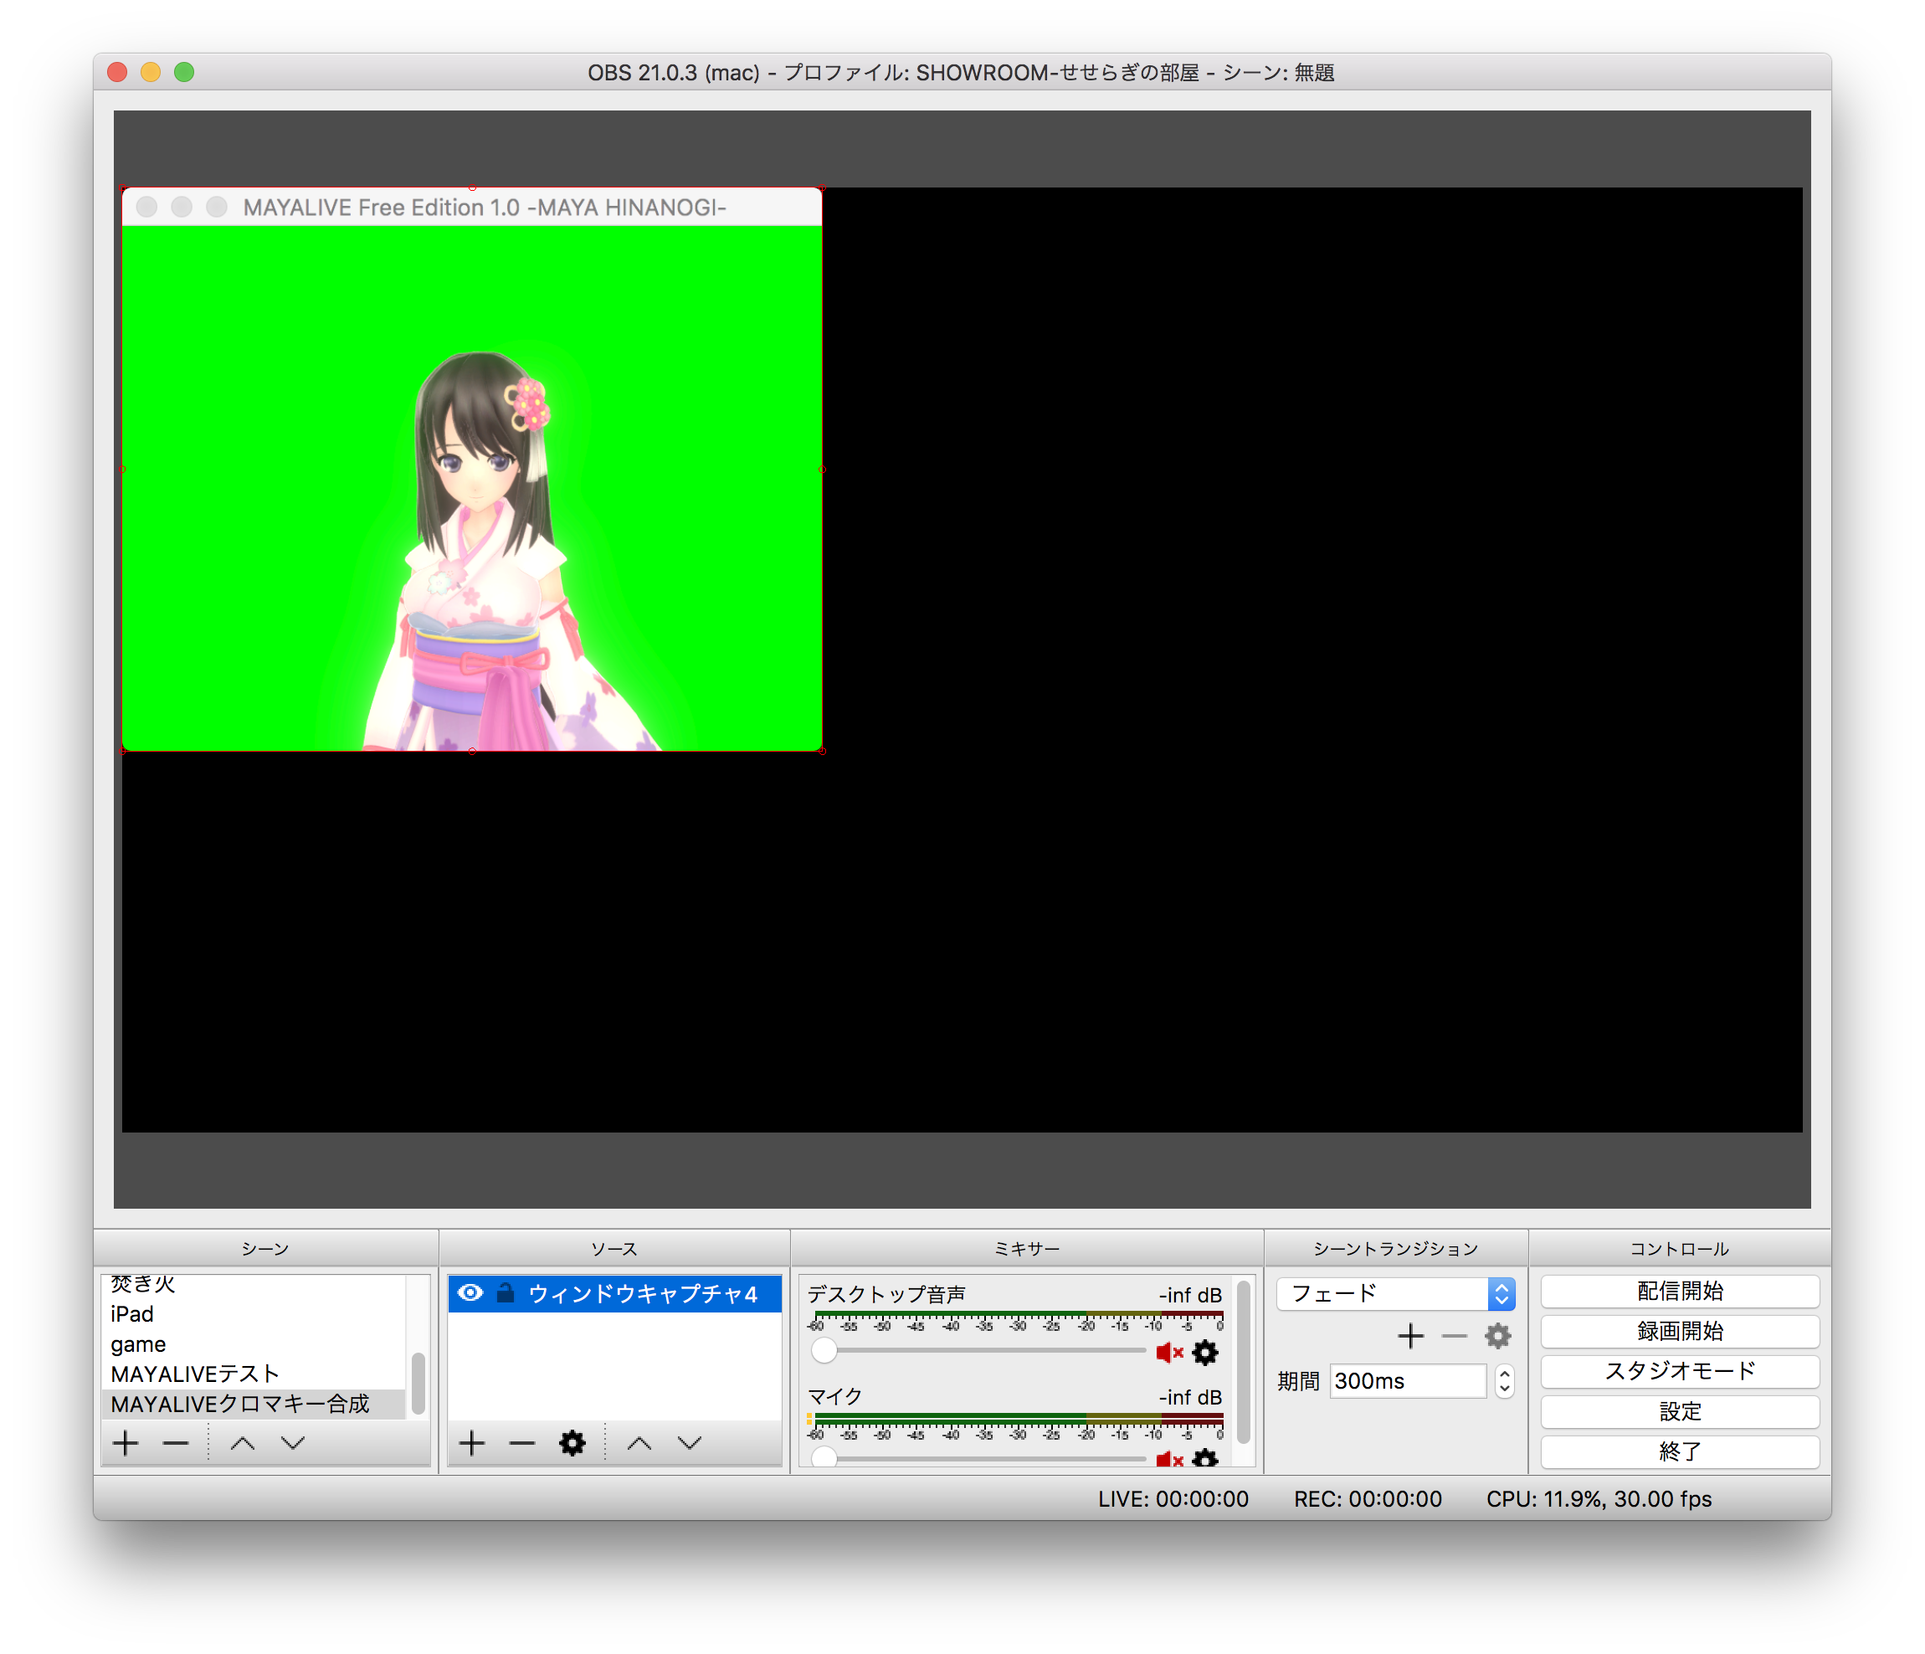Image resolution: width=1925 pixels, height=1654 pixels.
Task: Click the scene list scrollbar
Action: click(x=418, y=1383)
